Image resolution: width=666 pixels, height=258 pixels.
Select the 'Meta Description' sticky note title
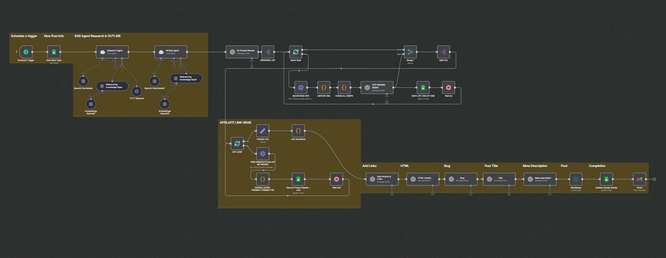point(535,166)
